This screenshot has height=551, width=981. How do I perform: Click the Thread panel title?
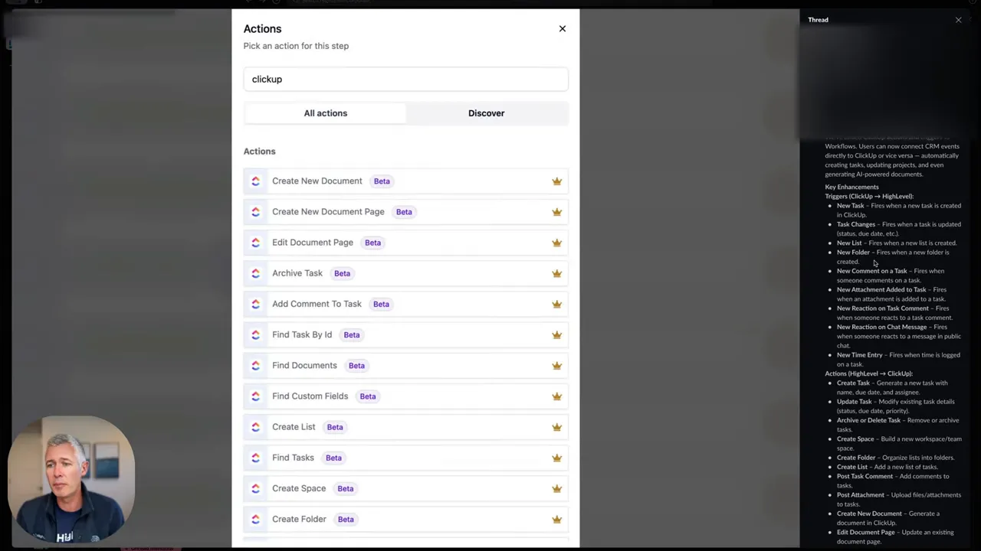(x=818, y=20)
